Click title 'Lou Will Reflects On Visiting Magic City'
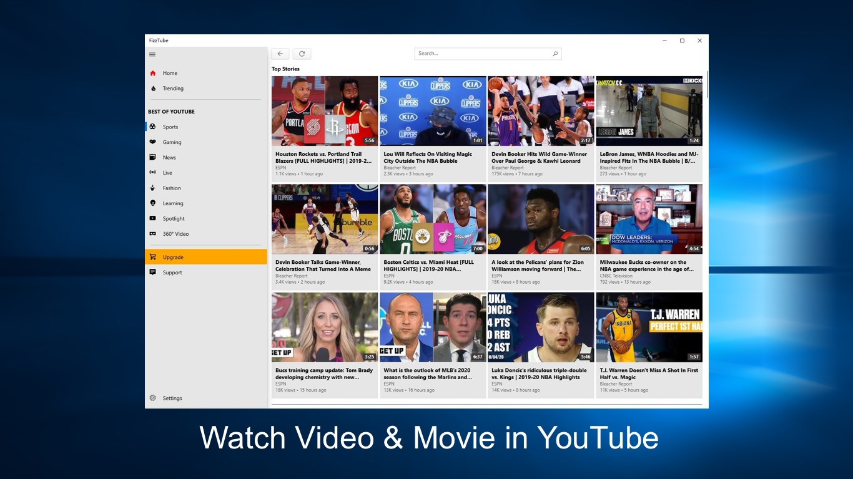 tap(428, 157)
